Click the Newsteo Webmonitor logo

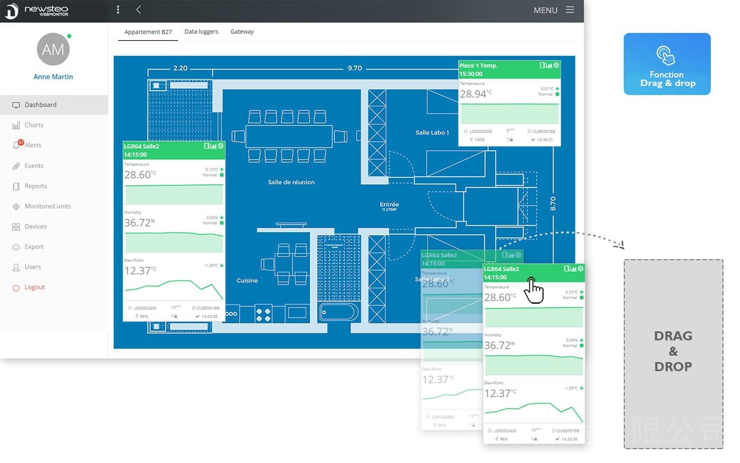(x=37, y=11)
